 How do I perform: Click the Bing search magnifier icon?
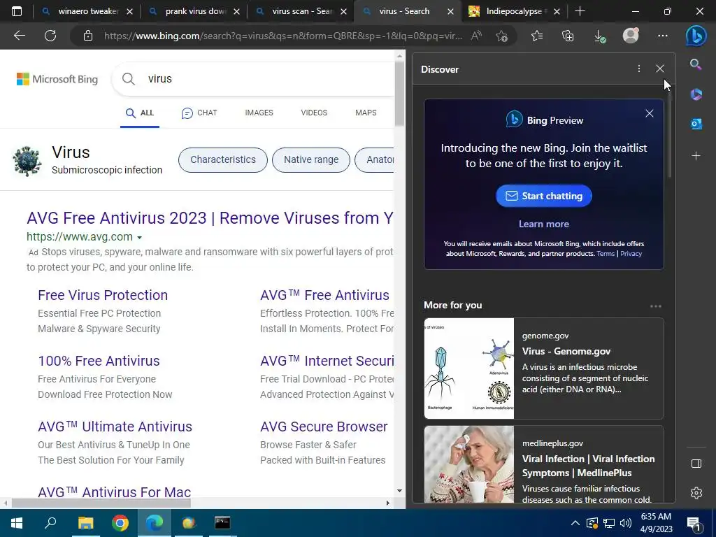pos(129,78)
